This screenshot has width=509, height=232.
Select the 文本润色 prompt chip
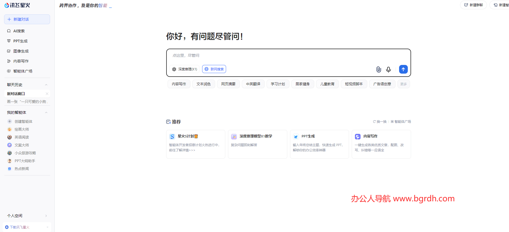pyautogui.click(x=204, y=84)
